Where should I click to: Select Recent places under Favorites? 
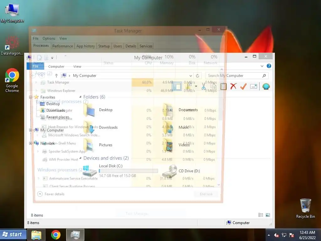pyautogui.click(x=58, y=117)
